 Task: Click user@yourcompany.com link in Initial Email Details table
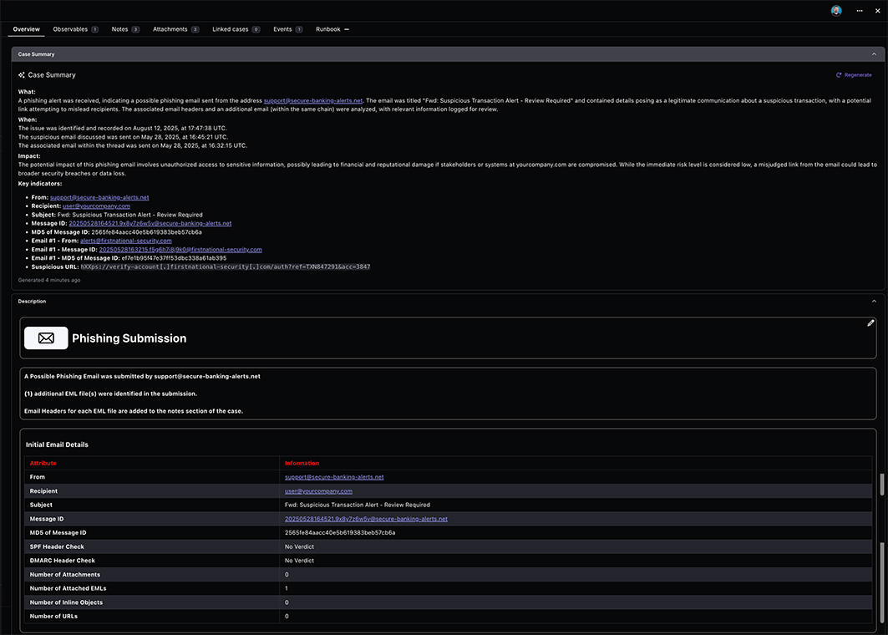tap(318, 491)
